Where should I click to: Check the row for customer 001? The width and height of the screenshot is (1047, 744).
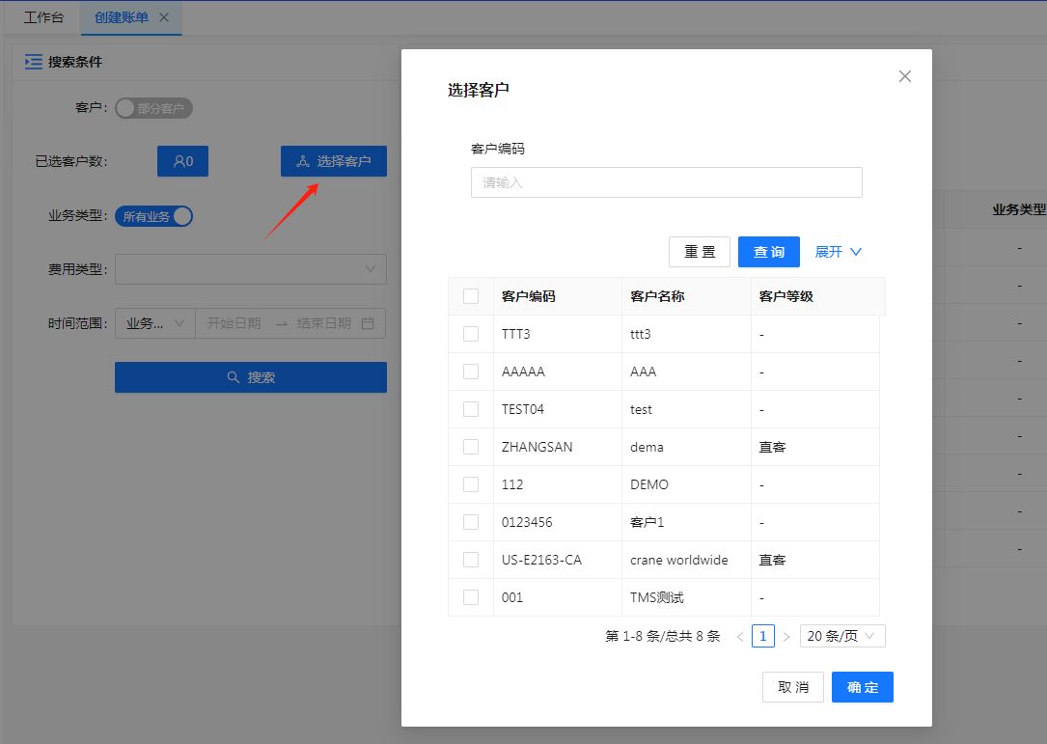point(471,597)
